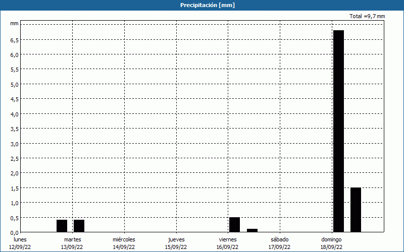Click the 2,0 y-axis value
The width and height of the screenshot is (404, 252).
pos(15,173)
